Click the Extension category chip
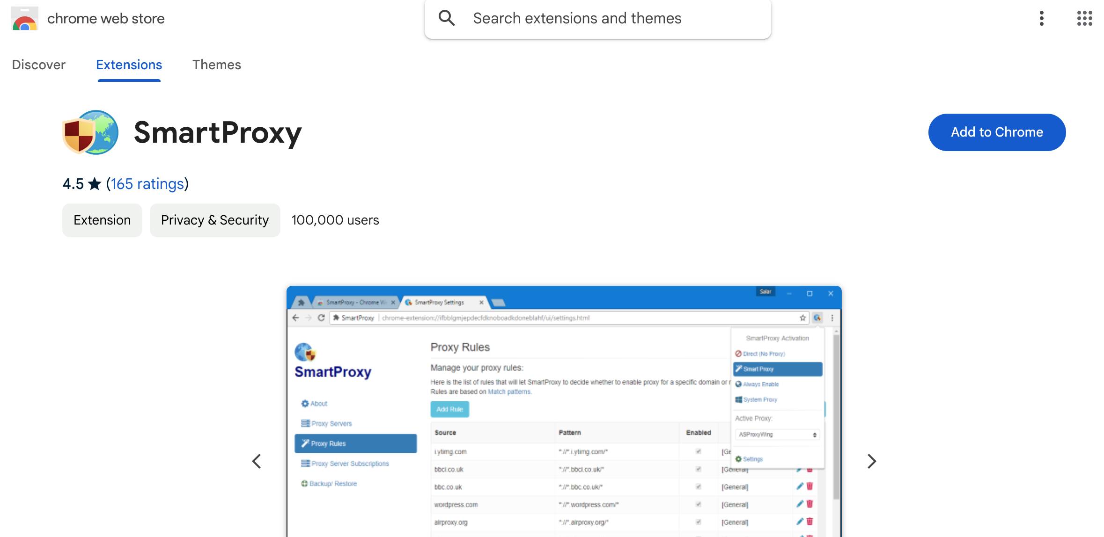This screenshot has width=1104, height=537. 102,220
